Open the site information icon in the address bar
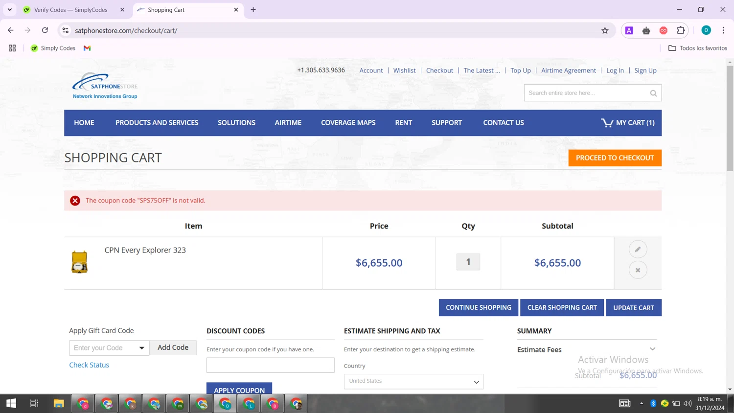 (x=65, y=30)
